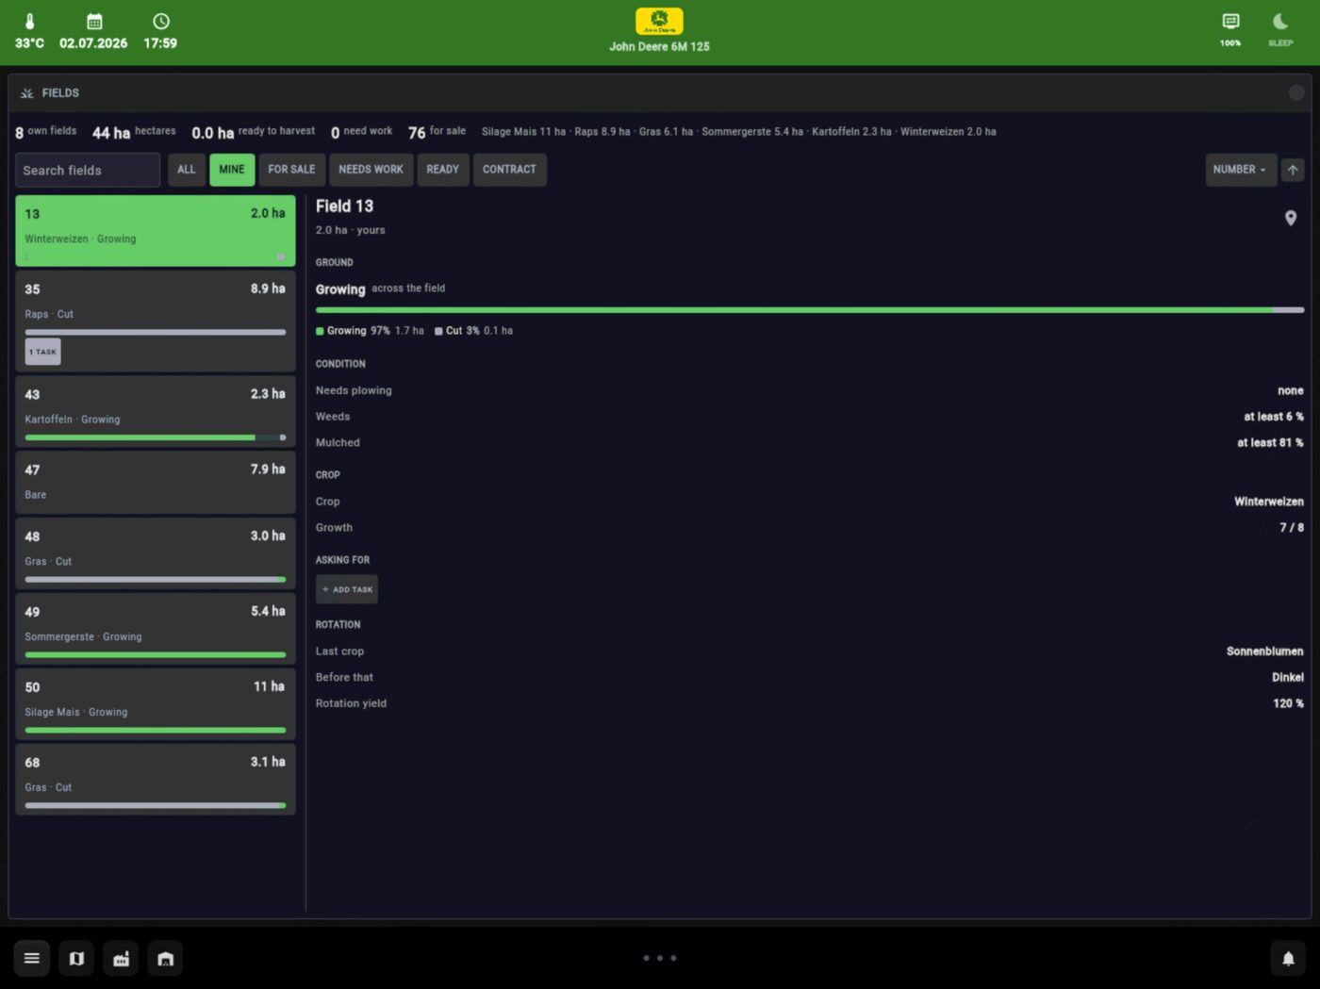Image resolution: width=1320 pixels, height=989 pixels.
Task: Click the Fields panel header icon
Action: pos(26,93)
